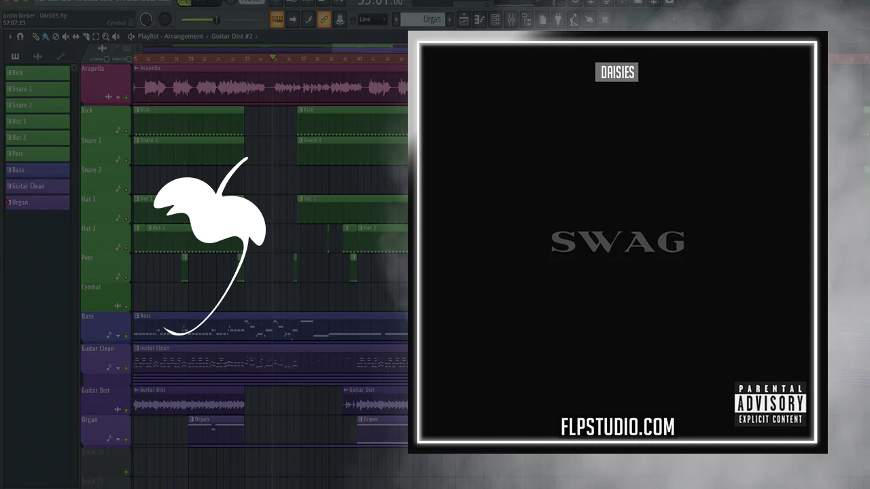Expand the Bass track dropdown arrow

click(118, 336)
